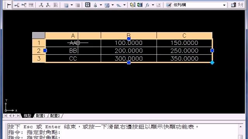Click the Delete Column icon
The height and width of the screenshot is (139, 248).
pos(55,5)
